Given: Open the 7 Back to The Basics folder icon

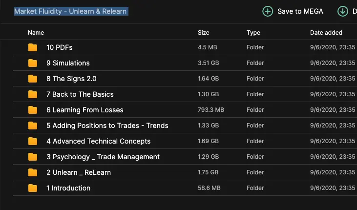Looking at the screenshot, I should click(33, 94).
